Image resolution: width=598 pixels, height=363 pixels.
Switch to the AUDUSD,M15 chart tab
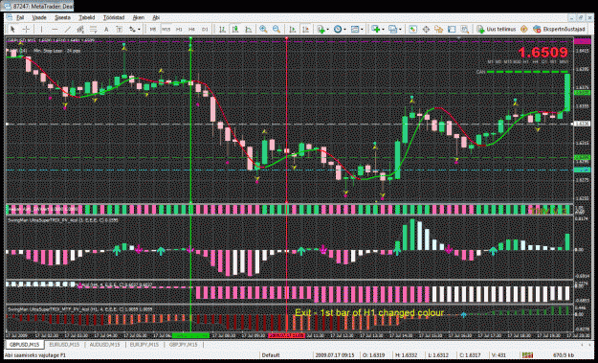(104, 345)
